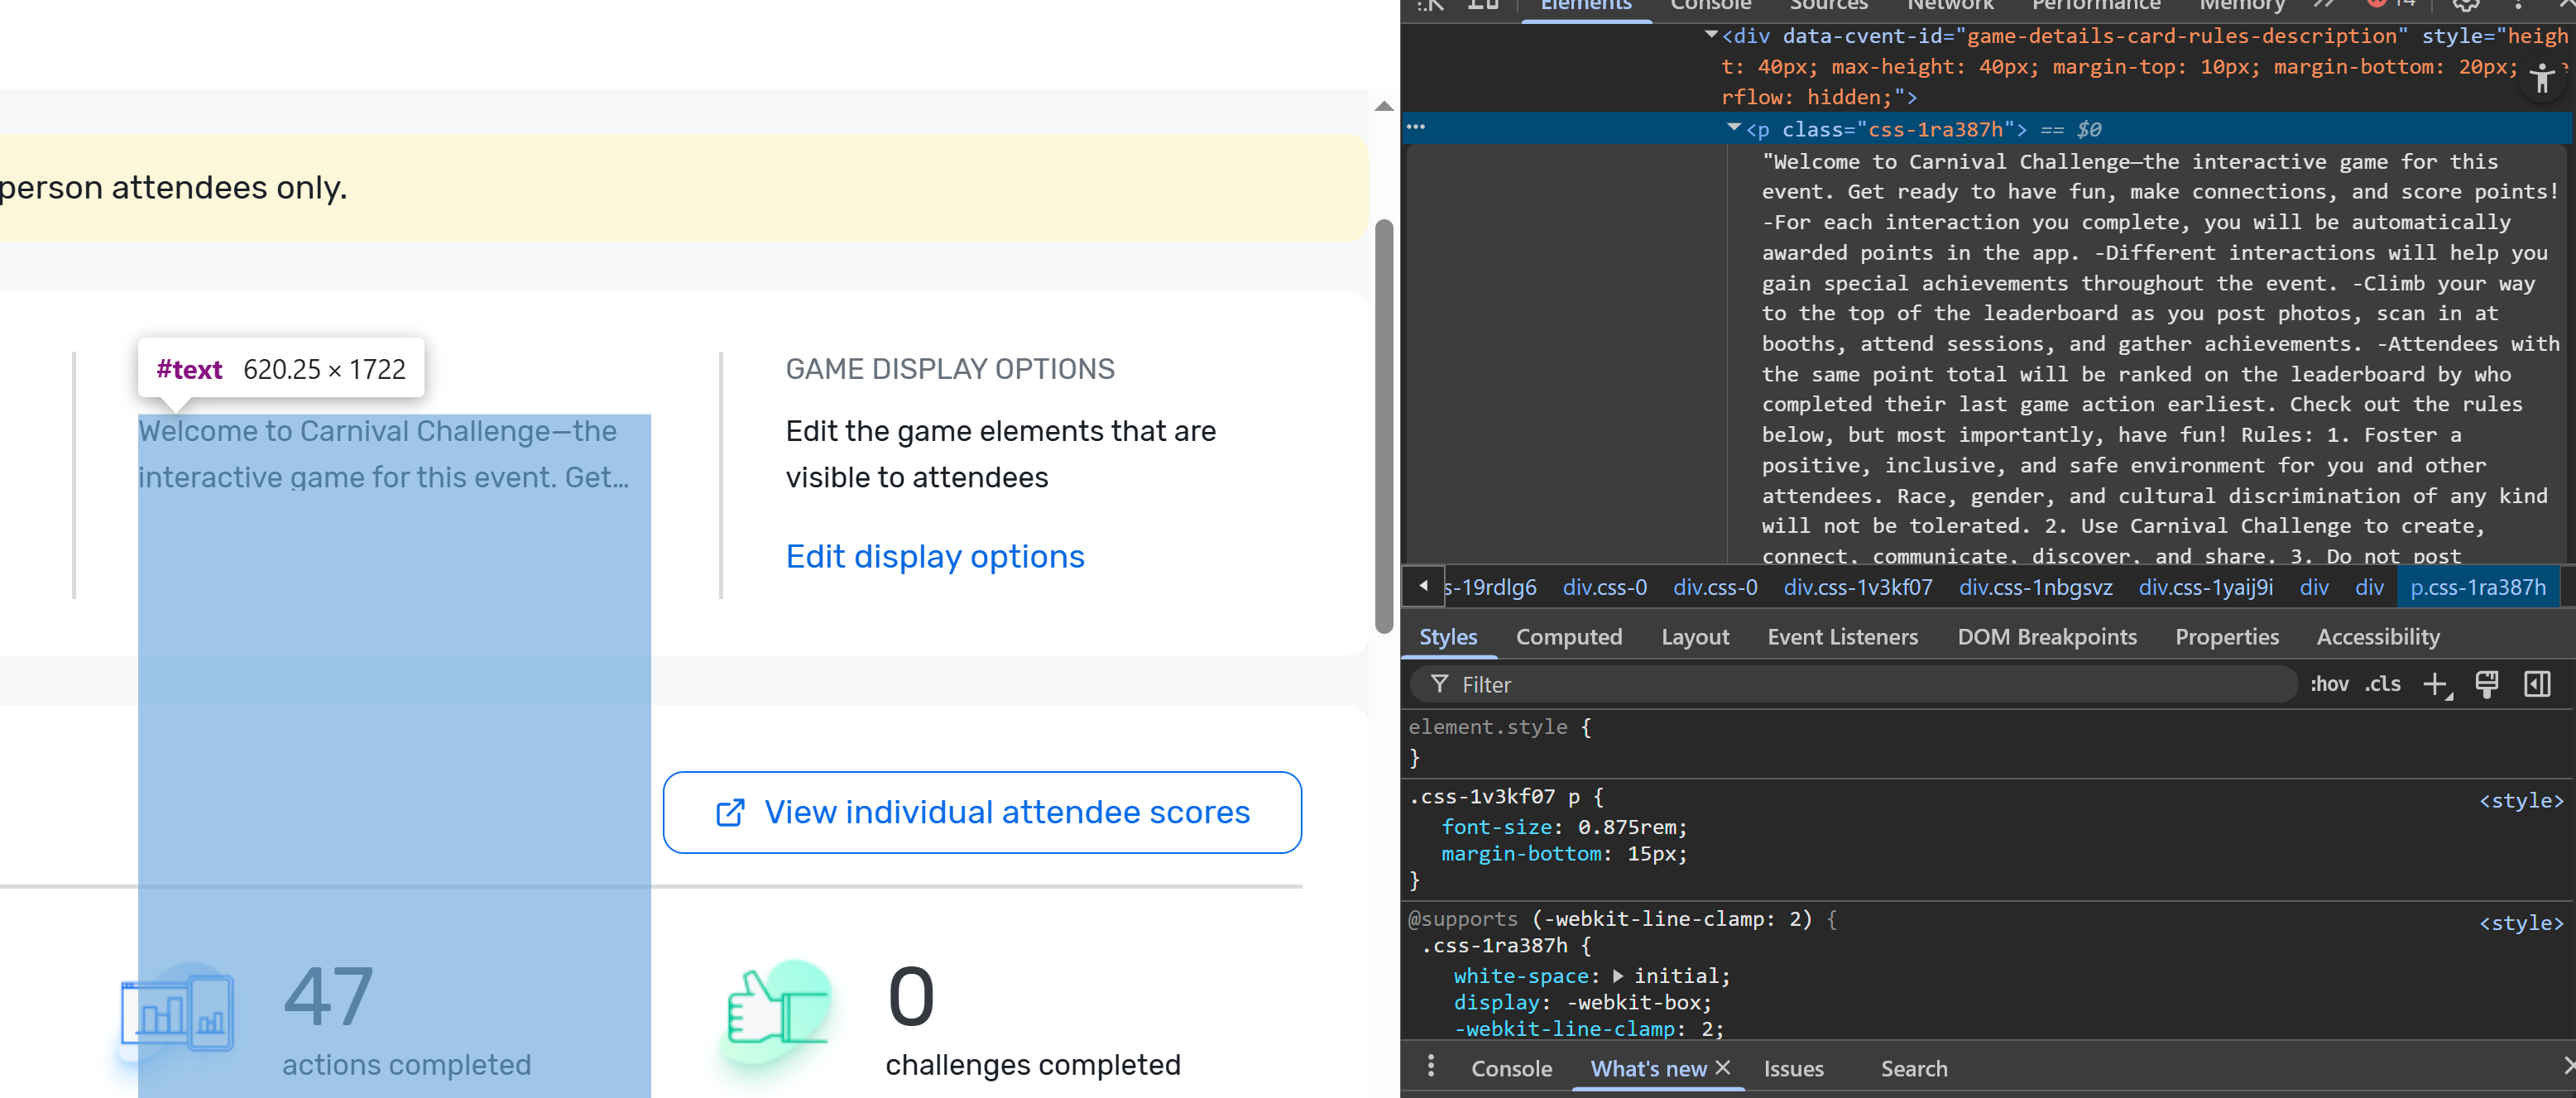Viewport: 2576px width, 1098px height.
Task: Click the font-size value 0.875rem
Action: pos(1626,827)
